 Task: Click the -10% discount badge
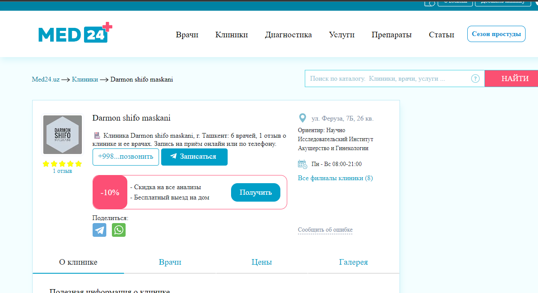point(110,192)
